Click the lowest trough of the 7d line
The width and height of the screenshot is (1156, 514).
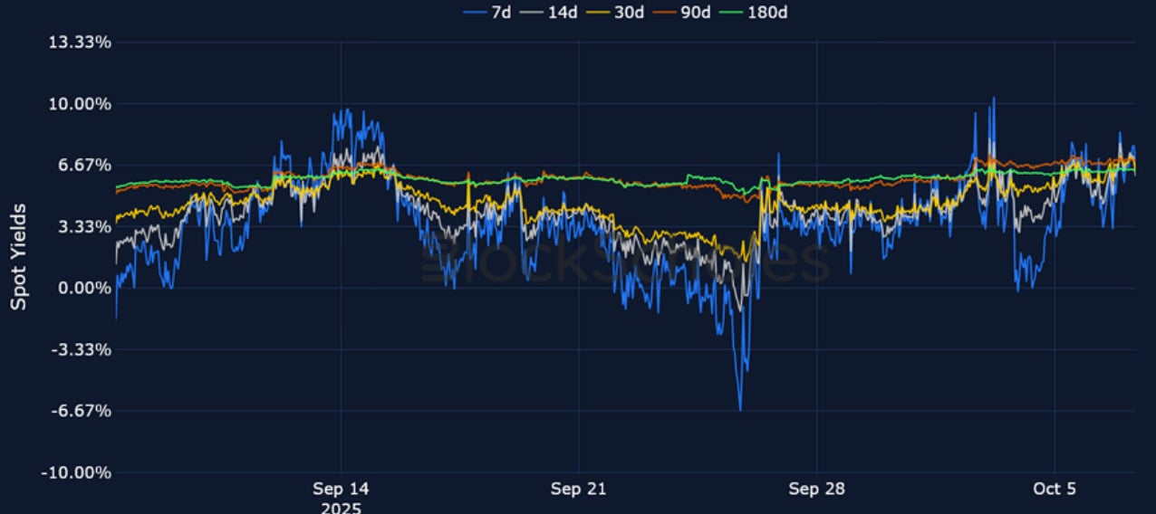(740, 409)
